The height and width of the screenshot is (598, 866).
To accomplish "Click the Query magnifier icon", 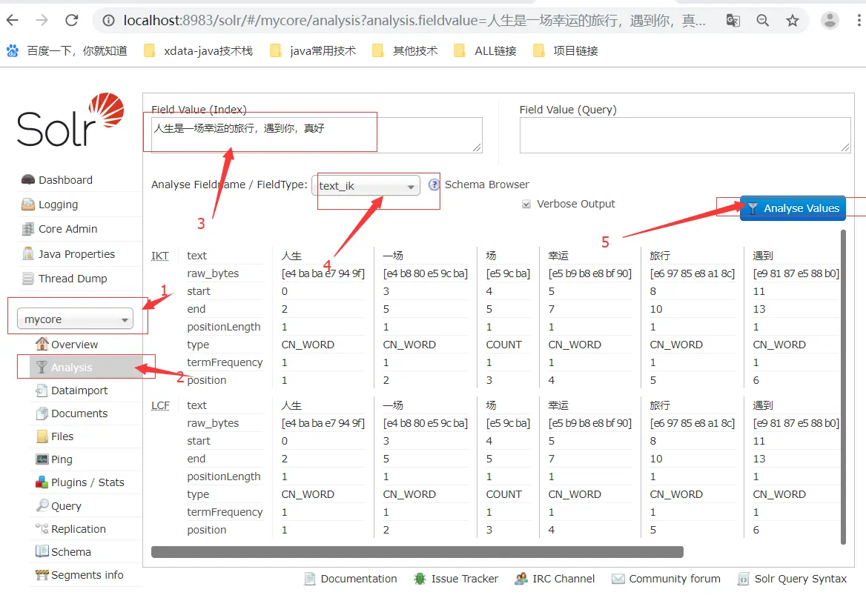I will [x=42, y=505].
